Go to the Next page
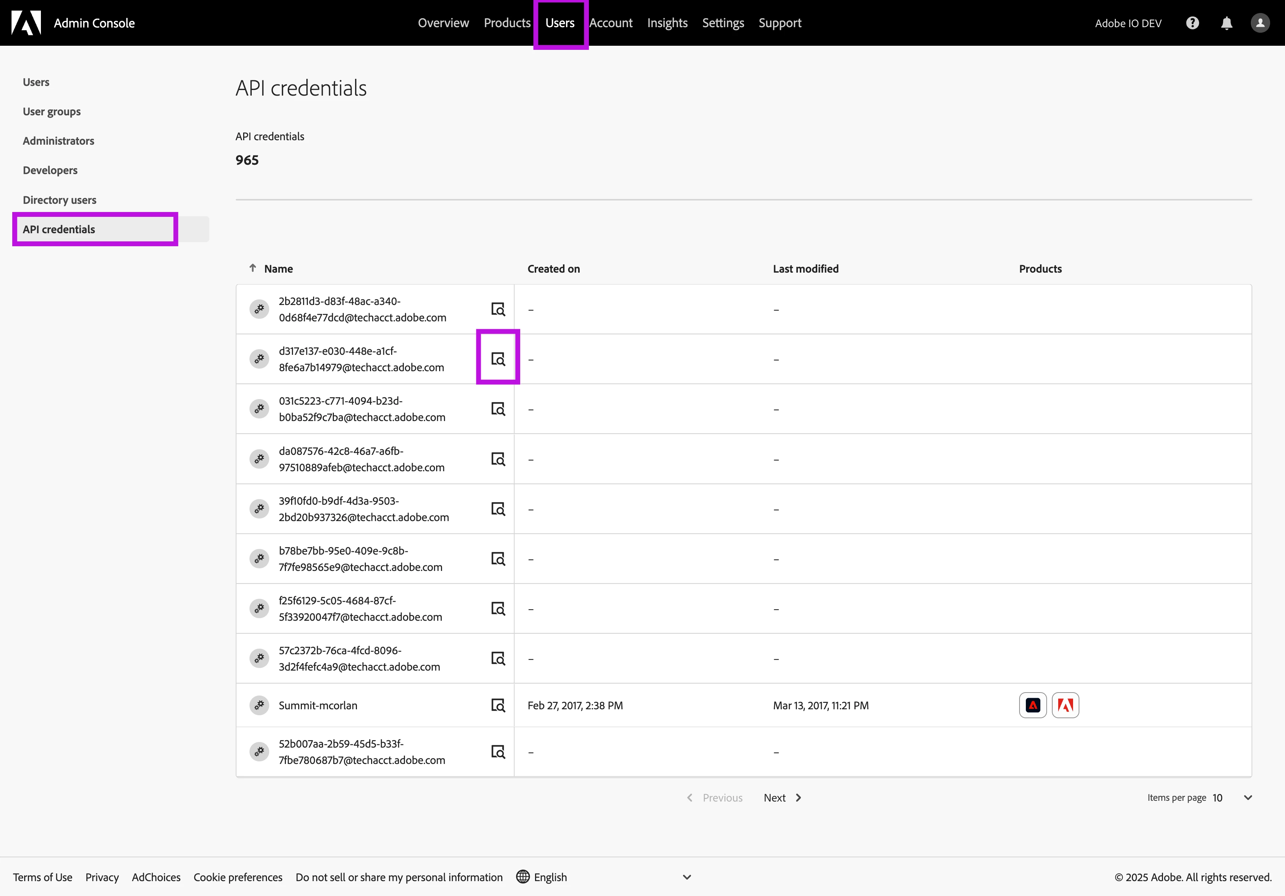The image size is (1285, 896). 782,798
